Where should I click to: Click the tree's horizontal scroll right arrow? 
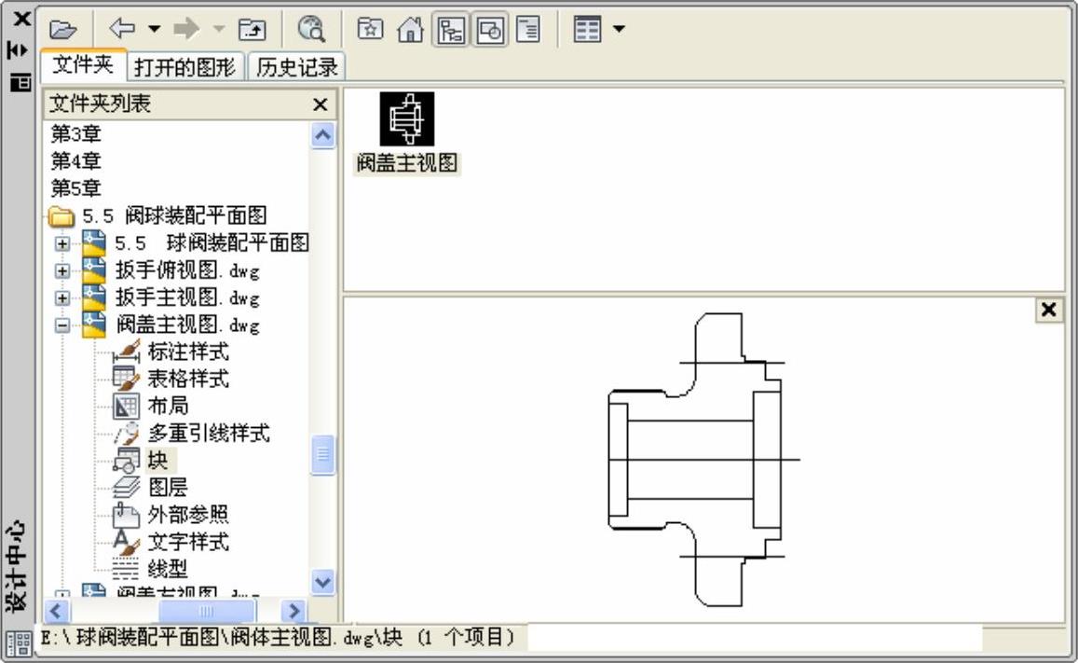[x=293, y=611]
